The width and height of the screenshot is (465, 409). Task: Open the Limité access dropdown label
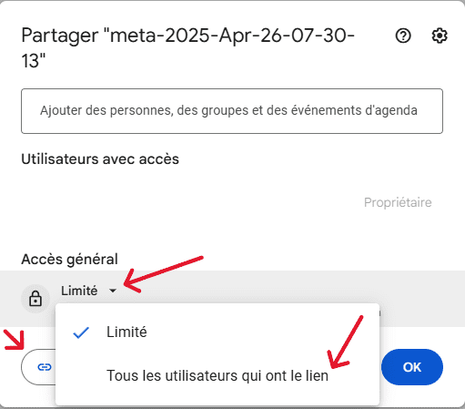pos(79,291)
